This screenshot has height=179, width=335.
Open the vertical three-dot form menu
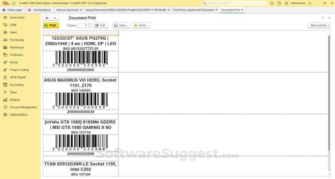(x=322, y=18)
